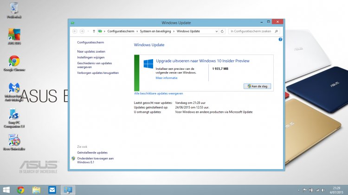This screenshot has height=195, width=348.
Task: Click the volume speaker tray icon
Action: click(x=323, y=189)
